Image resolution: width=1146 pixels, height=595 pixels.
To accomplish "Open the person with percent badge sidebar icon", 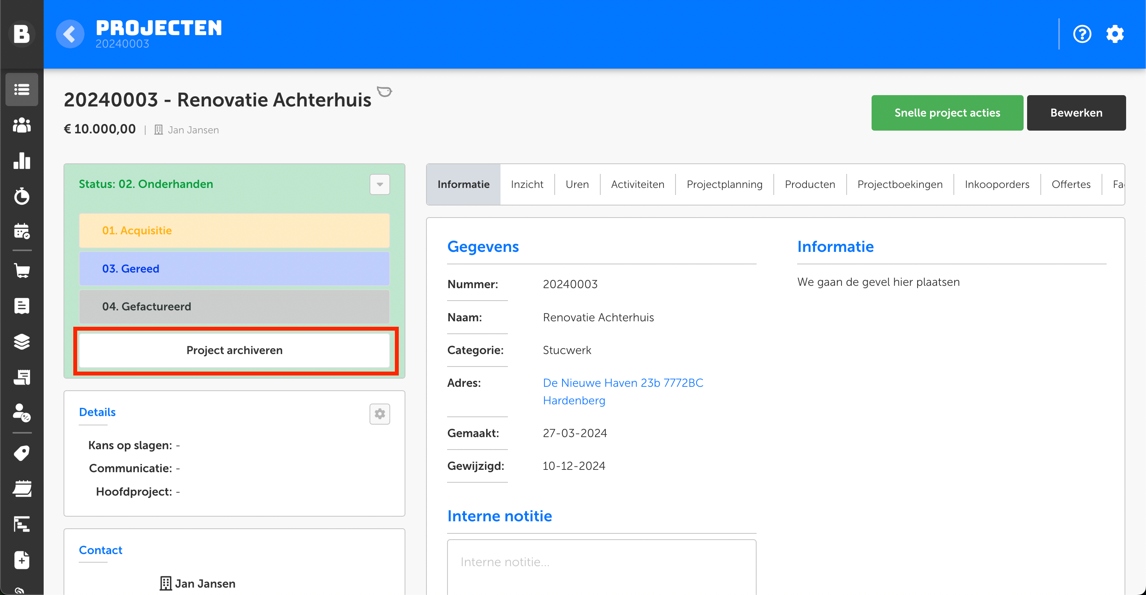I will coord(22,413).
